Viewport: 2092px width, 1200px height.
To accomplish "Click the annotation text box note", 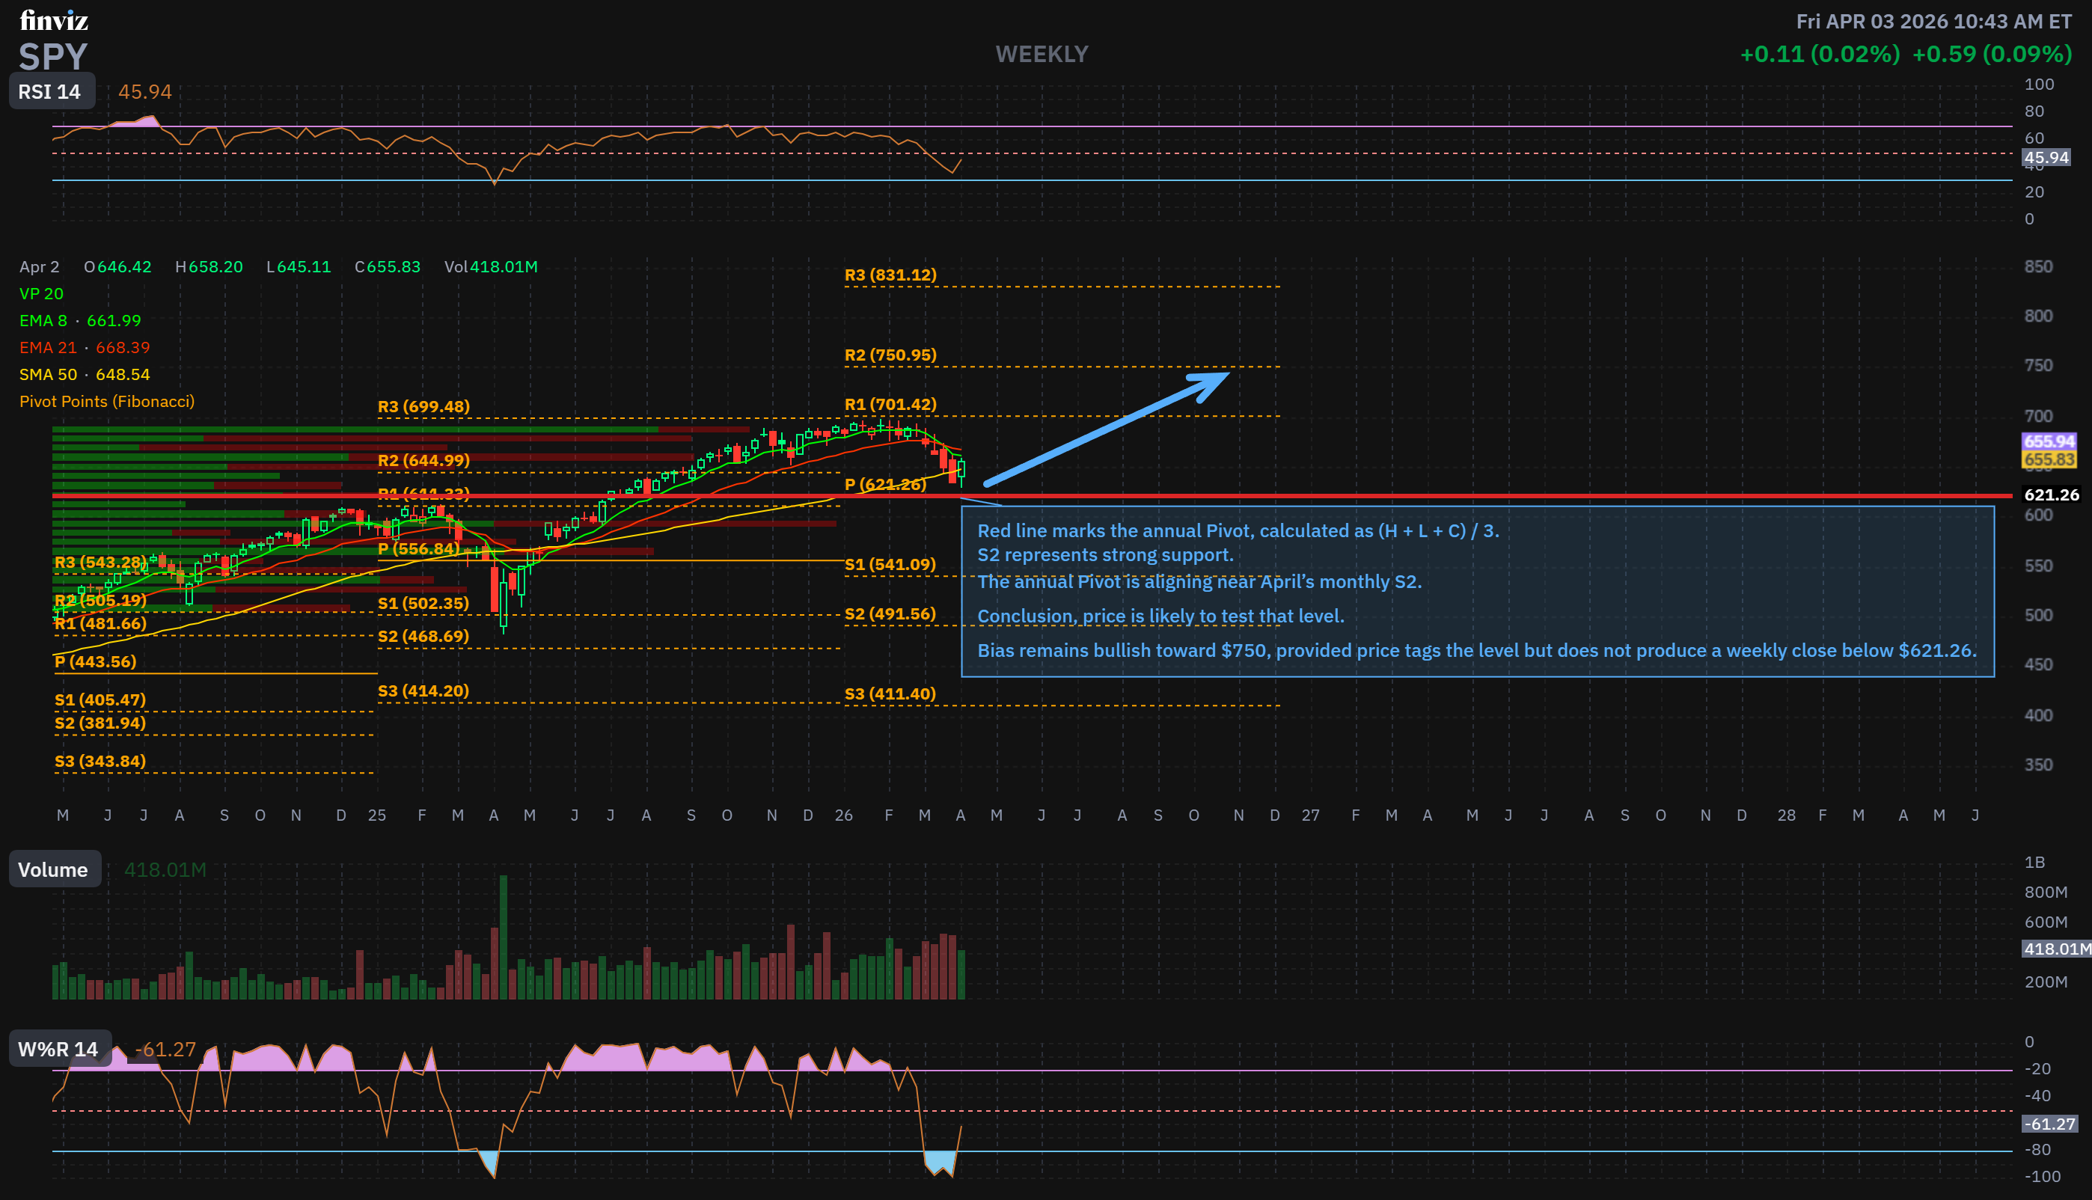I will click(x=1475, y=591).
